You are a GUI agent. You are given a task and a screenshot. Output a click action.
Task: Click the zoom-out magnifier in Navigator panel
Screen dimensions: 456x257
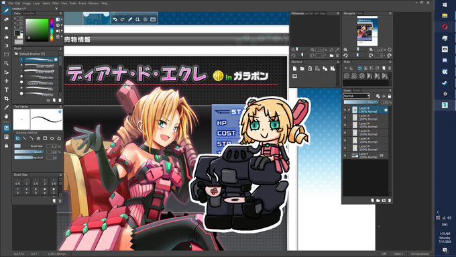(x=345, y=50)
